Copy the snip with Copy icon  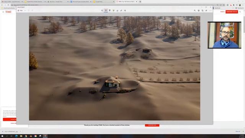tap(203, 10)
